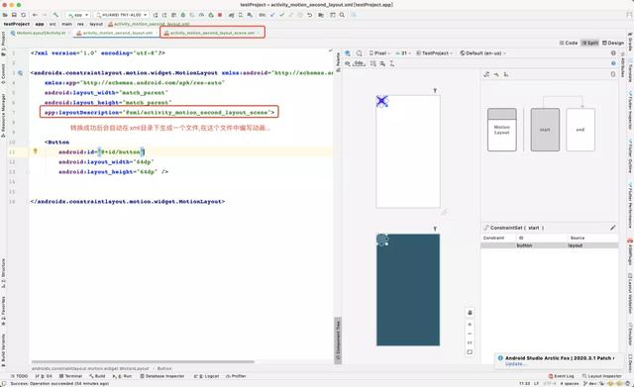
Task: Open the app run configuration dropdown
Action: (78, 15)
